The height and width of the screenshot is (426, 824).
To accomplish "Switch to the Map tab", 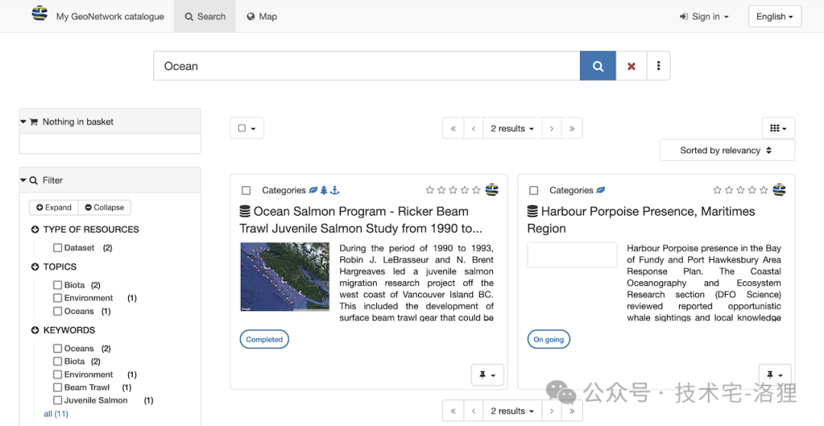I will tap(262, 16).
